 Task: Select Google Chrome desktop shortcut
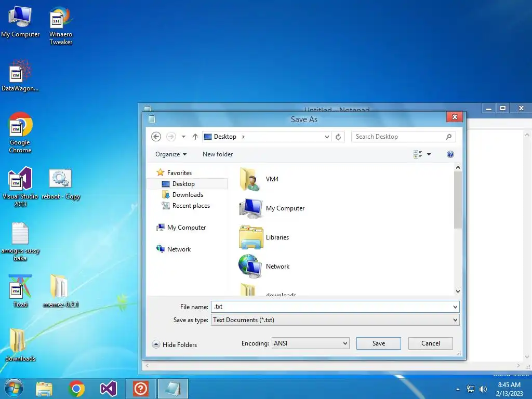coord(20,132)
